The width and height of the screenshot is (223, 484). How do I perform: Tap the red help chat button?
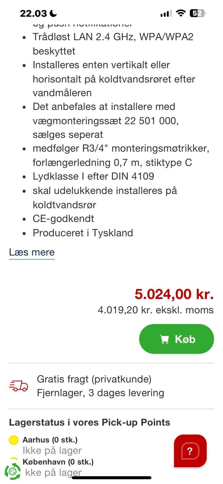click(x=190, y=451)
